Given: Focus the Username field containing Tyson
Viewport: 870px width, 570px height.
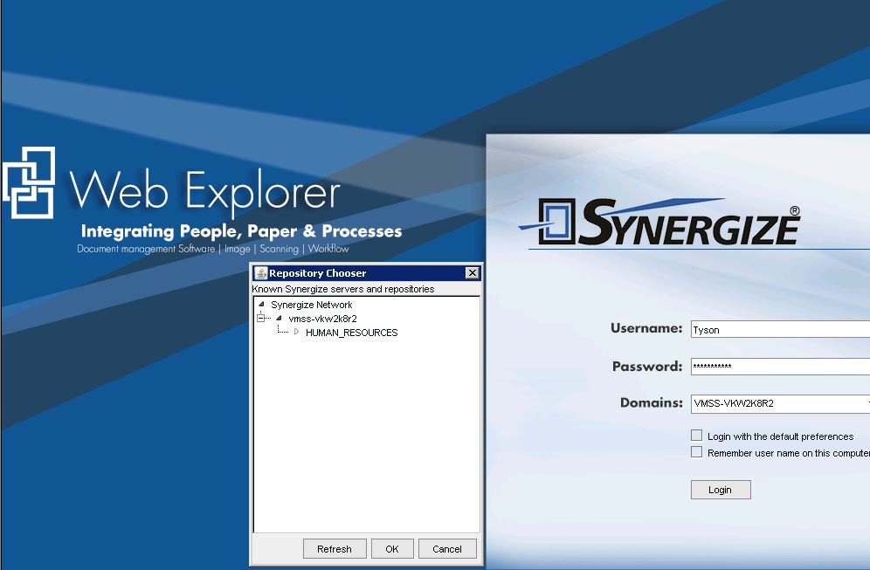Looking at the screenshot, I should [780, 329].
